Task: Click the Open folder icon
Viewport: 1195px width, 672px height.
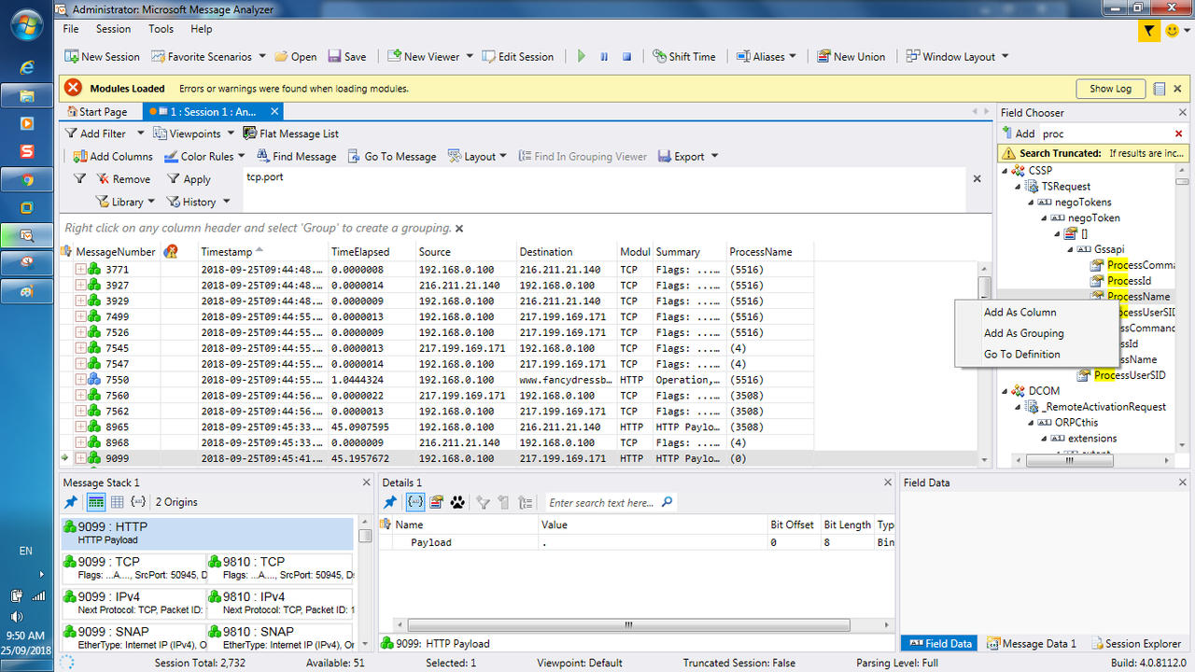Action: (x=280, y=57)
